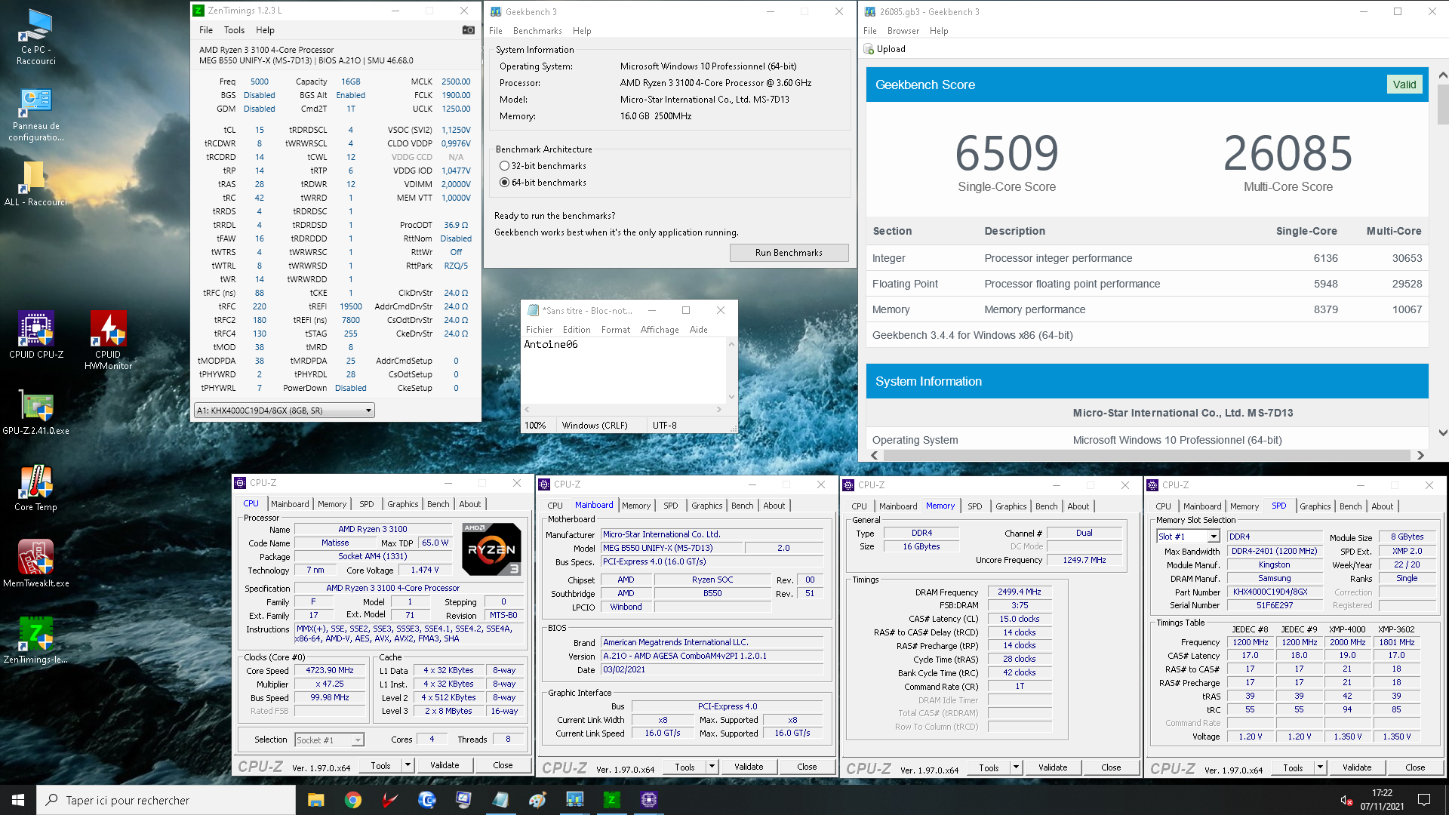Switch to Bench tab in CPU-Z CPU window
This screenshot has height=815, width=1449.
[438, 504]
